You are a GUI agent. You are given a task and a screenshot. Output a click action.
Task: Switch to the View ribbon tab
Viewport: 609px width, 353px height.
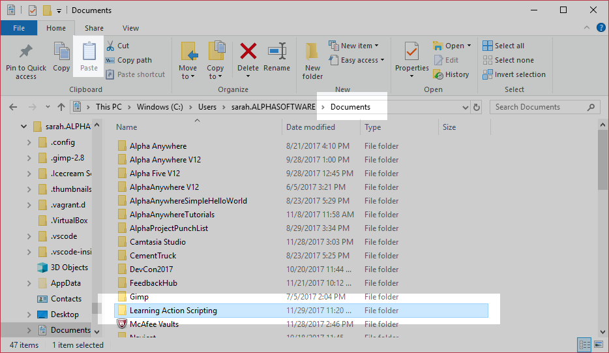130,28
